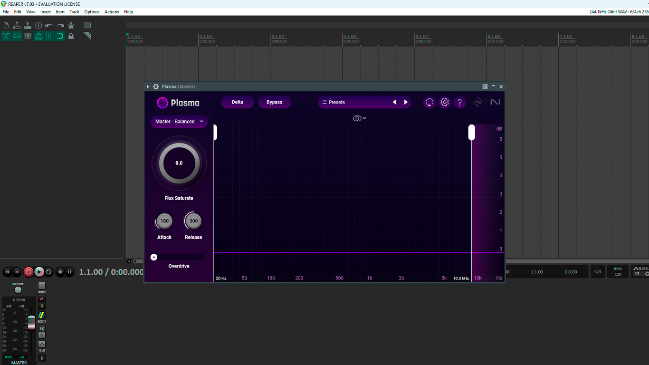
Task: Expand the Master - Balanced mode dropdown
Action: coord(179,122)
